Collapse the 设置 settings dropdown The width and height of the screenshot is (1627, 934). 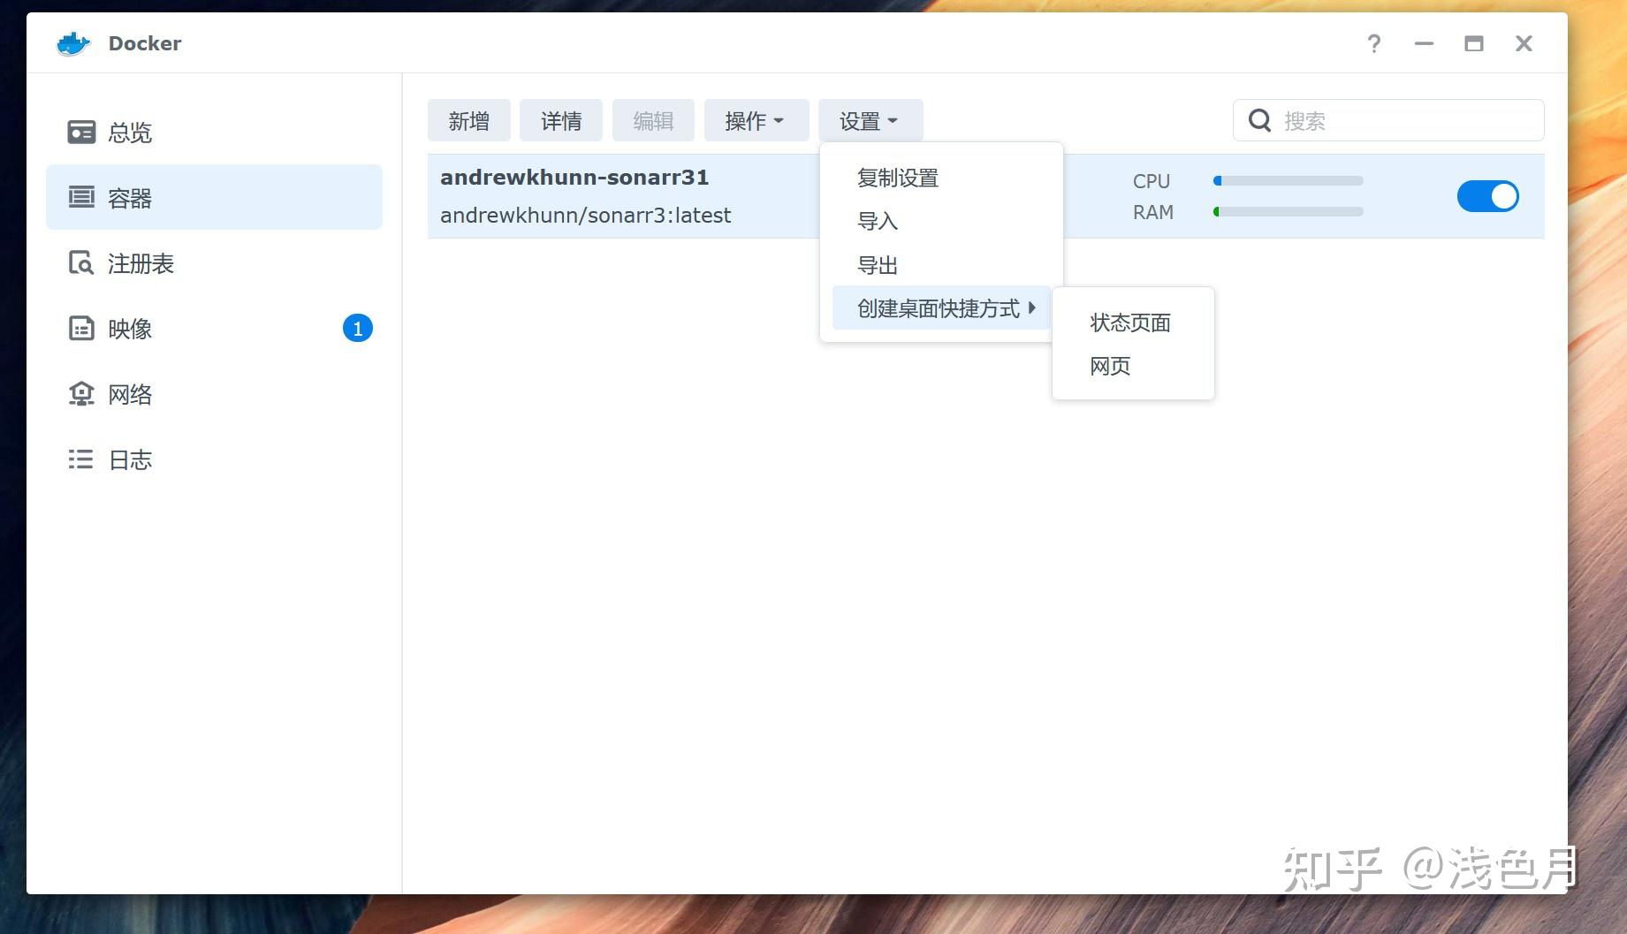870,120
